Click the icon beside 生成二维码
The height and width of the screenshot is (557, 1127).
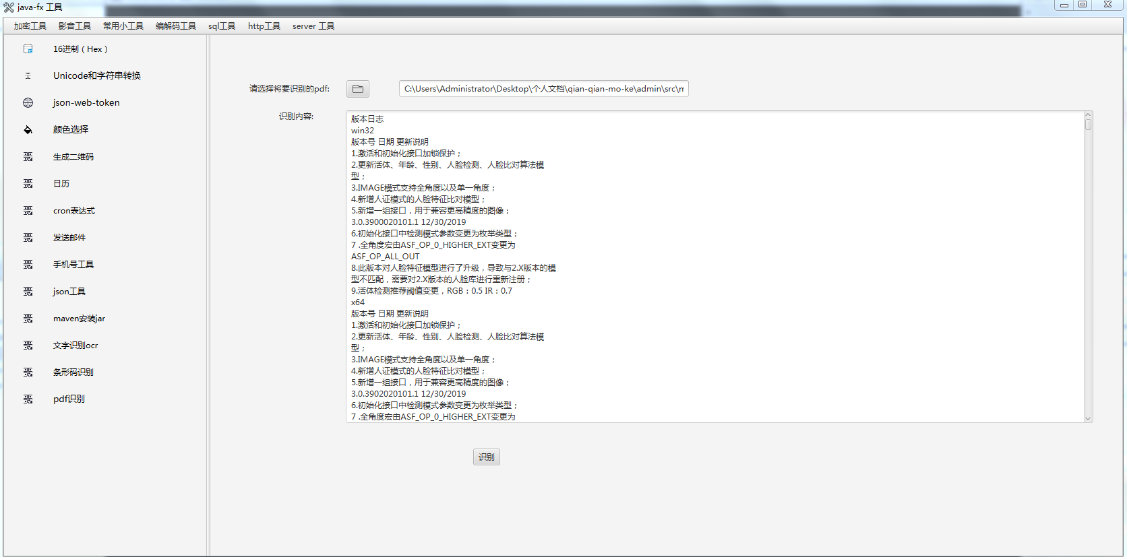28,157
